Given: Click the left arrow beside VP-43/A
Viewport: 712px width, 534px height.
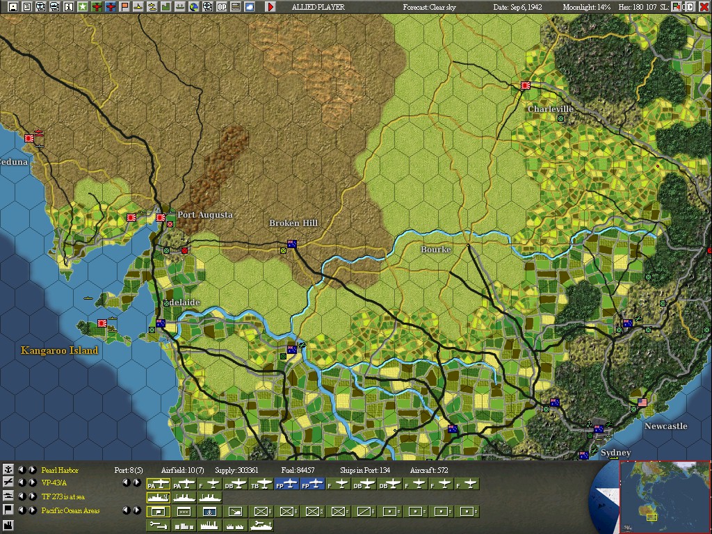Looking at the screenshot, I should pyautogui.click(x=22, y=483).
